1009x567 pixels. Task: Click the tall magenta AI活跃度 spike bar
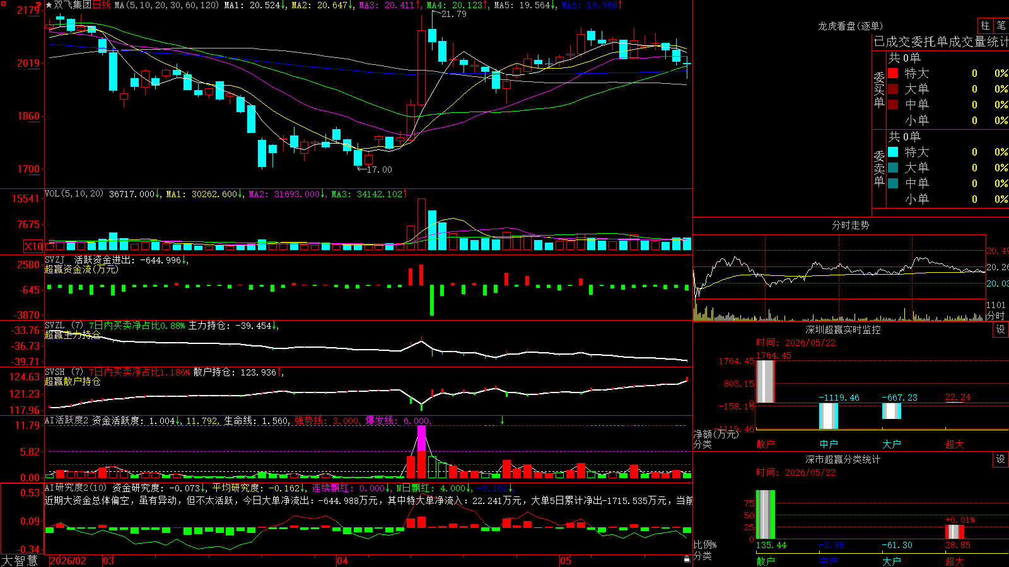click(x=421, y=438)
